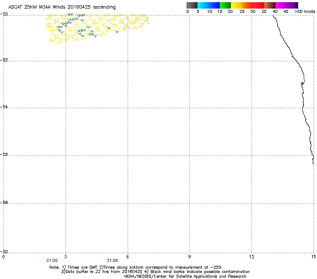Click the "3" longitude axis label
The height and width of the screenshot is (279, 317).
point(66,257)
